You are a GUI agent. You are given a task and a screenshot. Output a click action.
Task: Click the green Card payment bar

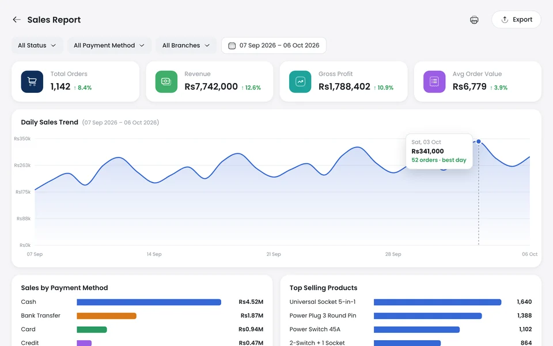click(x=92, y=329)
